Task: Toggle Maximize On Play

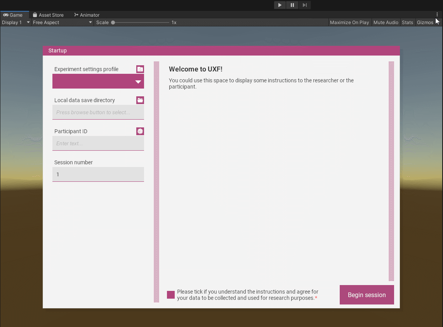Action: tap(349, 23)
